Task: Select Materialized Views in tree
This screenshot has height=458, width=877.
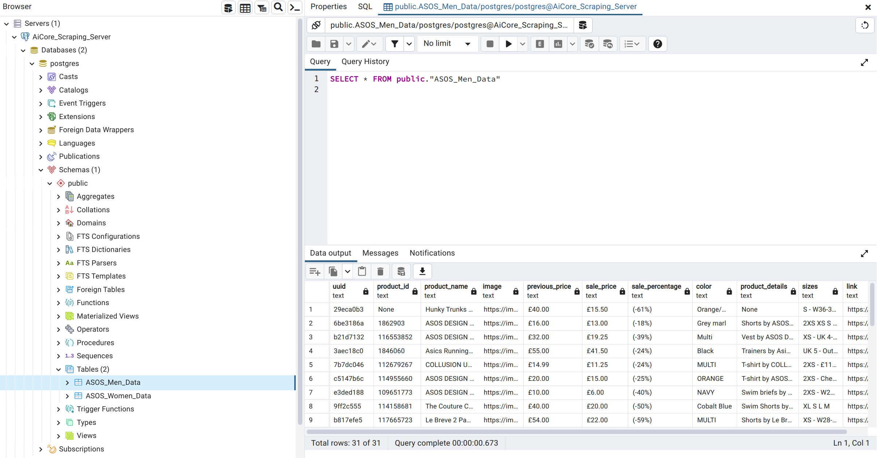Action: [107, 316]
